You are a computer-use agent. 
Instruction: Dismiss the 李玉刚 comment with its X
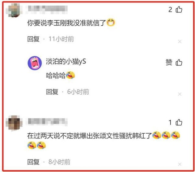click(180, 41)
